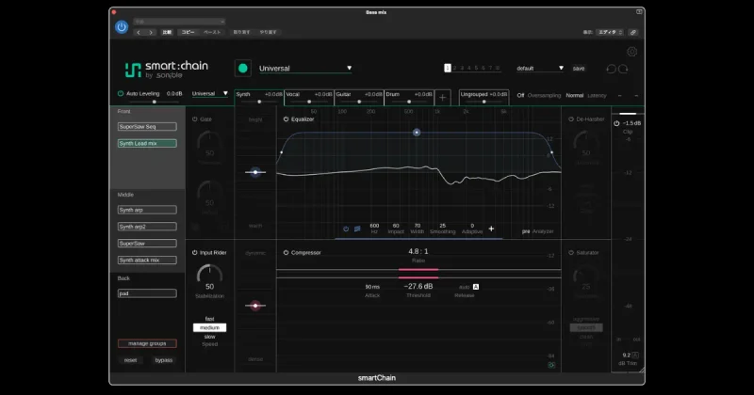The width and height of the screenshot is (754, 395).
Task: Select slow speed for Input Rider
Action: [209, 337]
